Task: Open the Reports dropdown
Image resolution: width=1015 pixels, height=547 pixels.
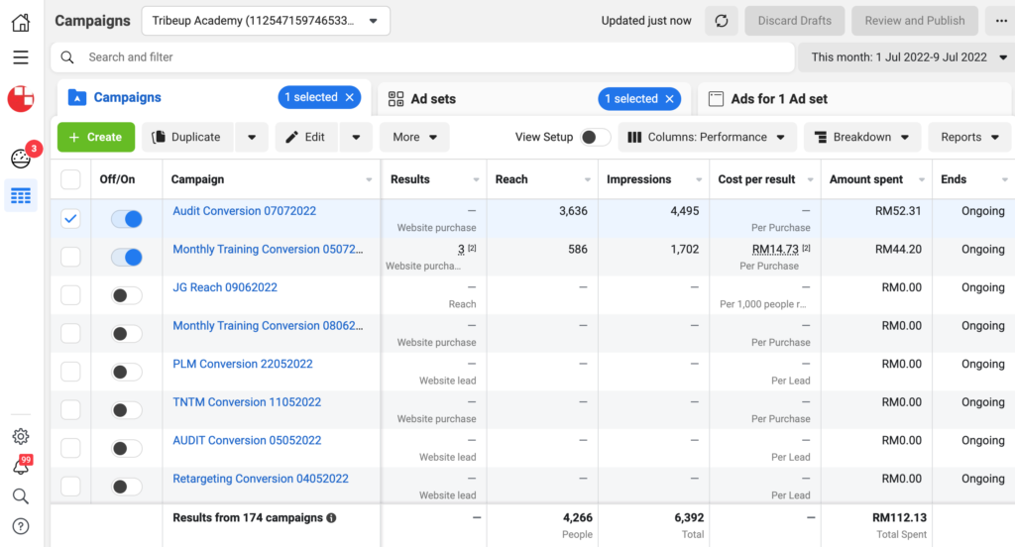Action: coord(969,137)
